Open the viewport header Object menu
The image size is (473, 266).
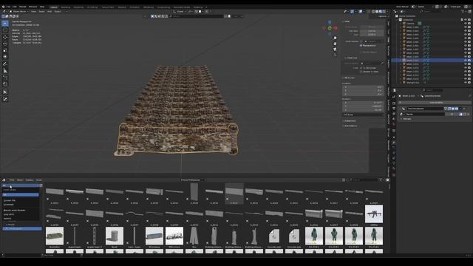[58, 12]
